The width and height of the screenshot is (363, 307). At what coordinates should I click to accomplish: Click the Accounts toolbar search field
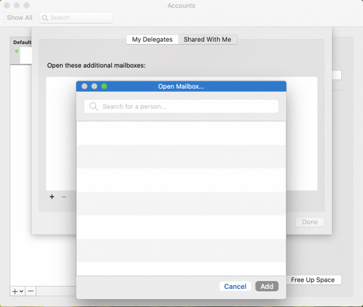point(79,17)
